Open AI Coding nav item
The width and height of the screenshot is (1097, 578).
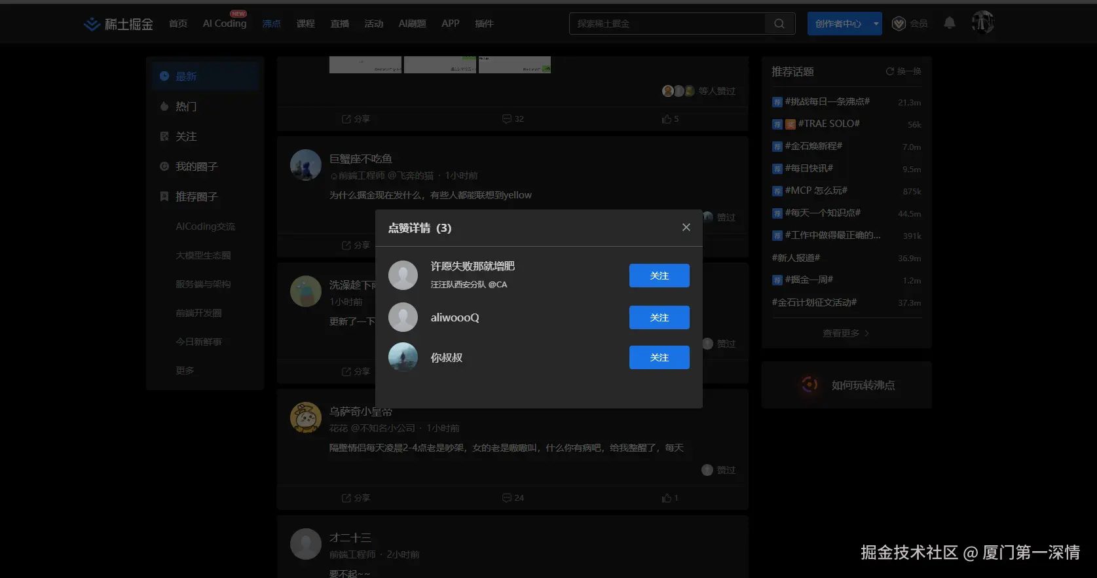pos(225,24)
